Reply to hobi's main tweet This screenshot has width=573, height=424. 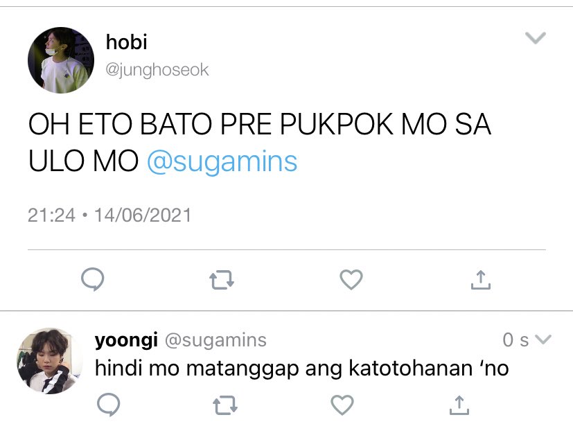pyautogui.click(x=92, y=279)
